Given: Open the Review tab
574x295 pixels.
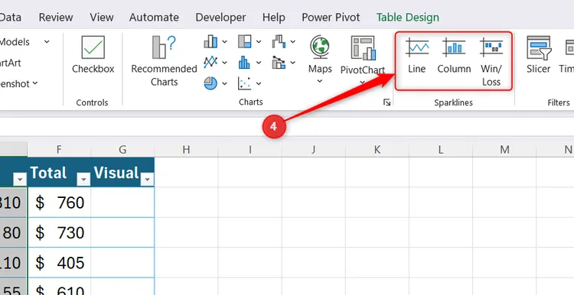Looking at the screenshot, I should pos(56,17).
